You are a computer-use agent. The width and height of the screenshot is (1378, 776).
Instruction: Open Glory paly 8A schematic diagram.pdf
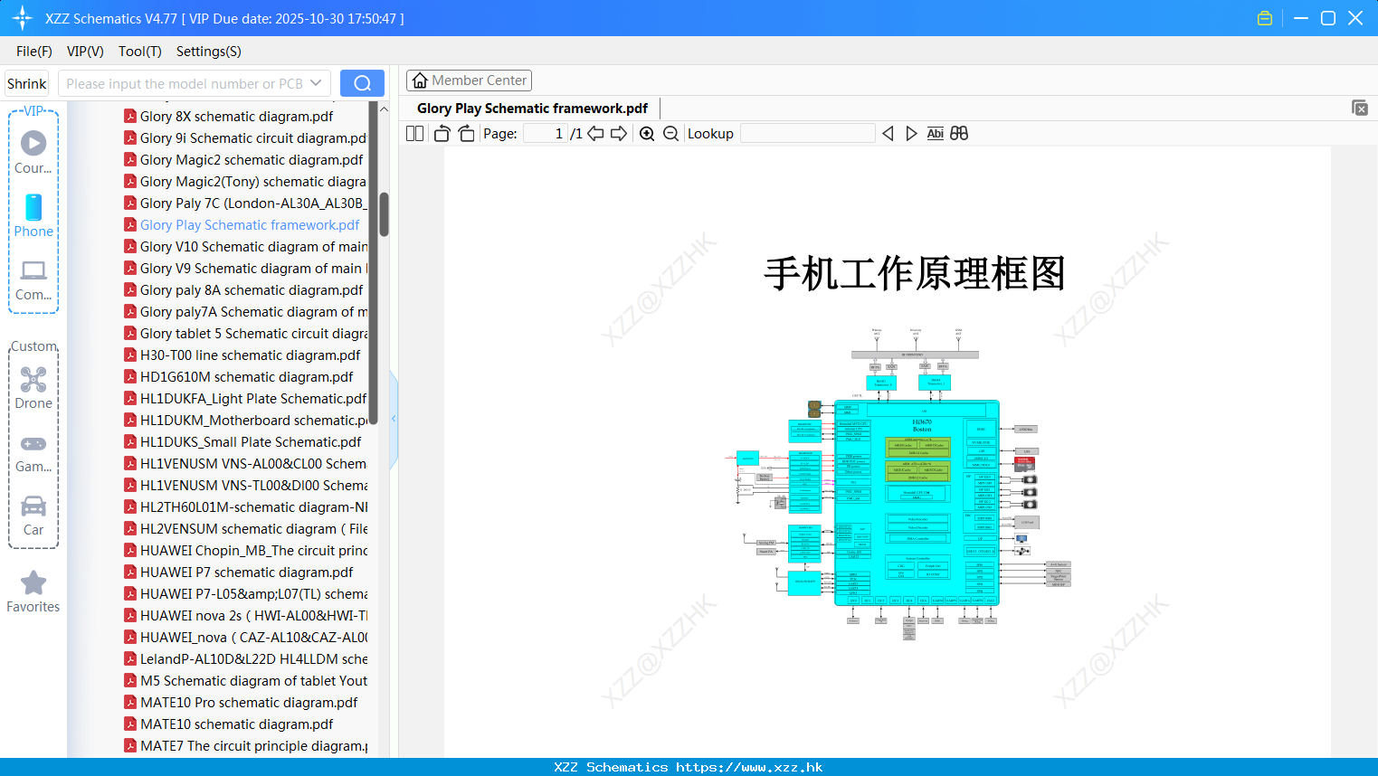pos(243,290)
